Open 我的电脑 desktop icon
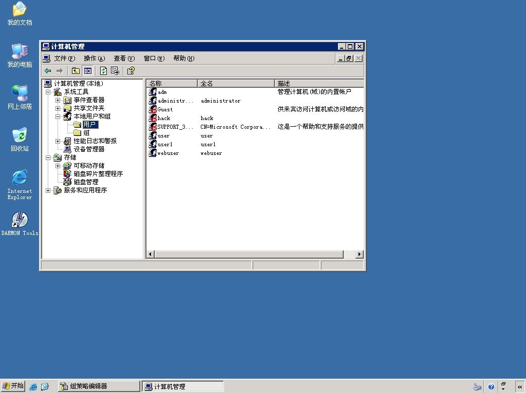The width and height of the screenshot is (526, 394). pos(20,55)
